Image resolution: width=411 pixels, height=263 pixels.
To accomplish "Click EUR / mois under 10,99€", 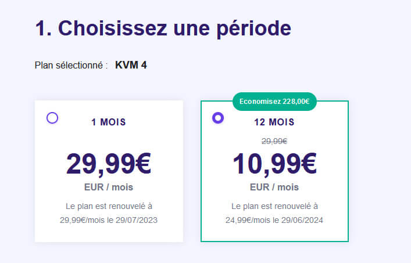I will (x=274, y=188).
